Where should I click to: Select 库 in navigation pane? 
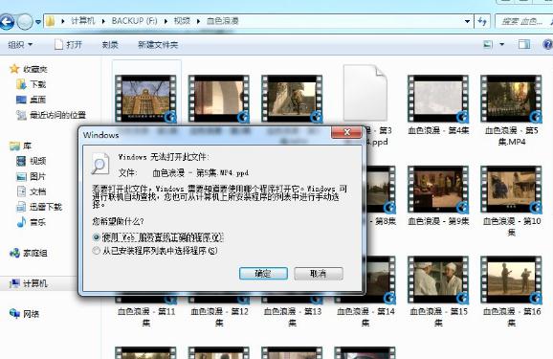21,146
